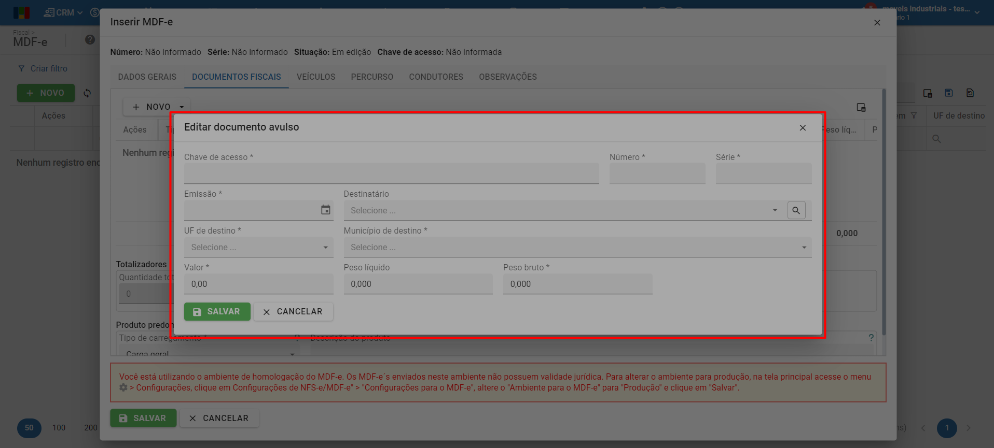The height and width of the screenshot is (448, 994).
Task: Click CANCELAR at bottom of Inserir MDF-e
Action: (219, 418)
